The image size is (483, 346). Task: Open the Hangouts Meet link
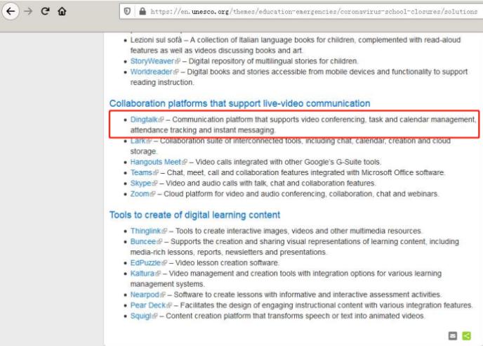coord(156,162)
